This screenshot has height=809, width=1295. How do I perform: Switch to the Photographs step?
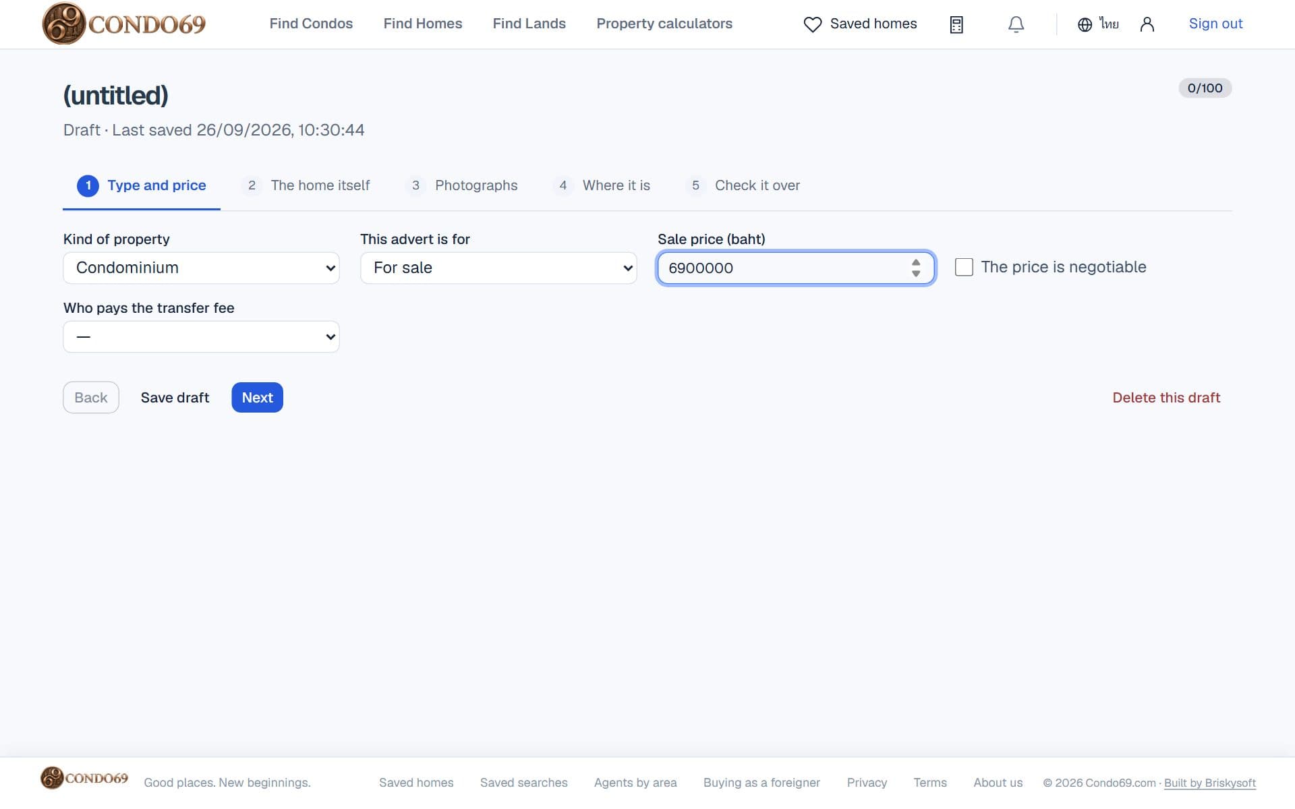point(462,185)
